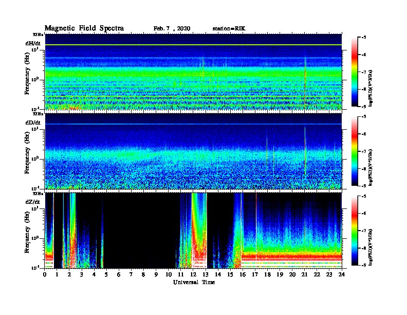Click hour "23" on the time axis

[329, 275]
